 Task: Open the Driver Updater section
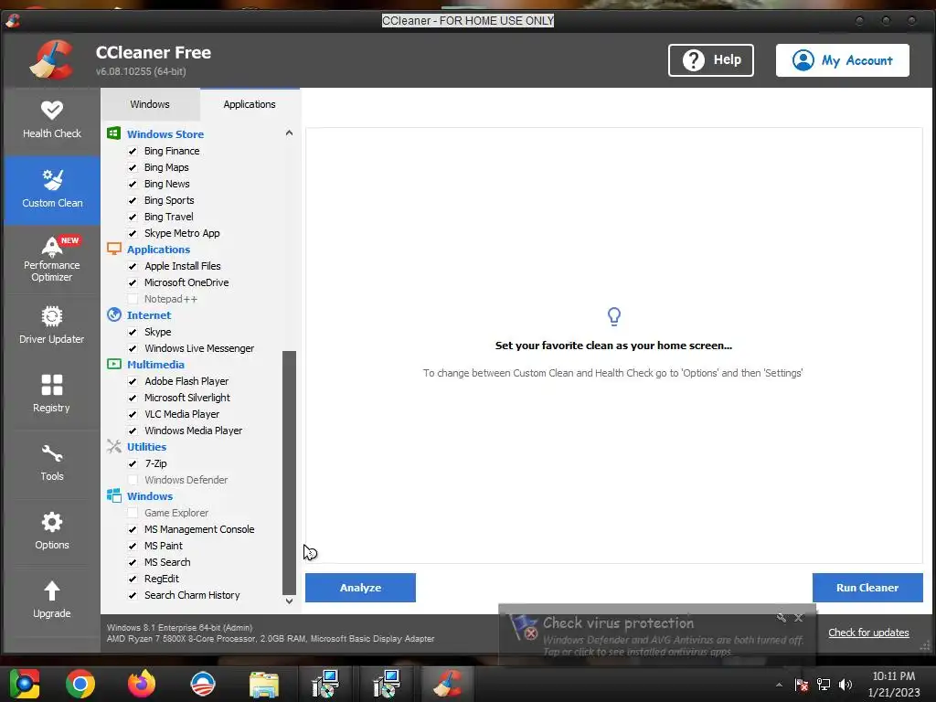(52, 326)
